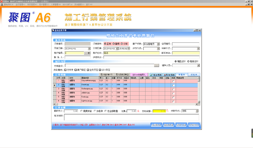The height and width of the screenshot is (148, 253).
Task: Expand the 客户代表 dropdown
Action: (158, 44)
